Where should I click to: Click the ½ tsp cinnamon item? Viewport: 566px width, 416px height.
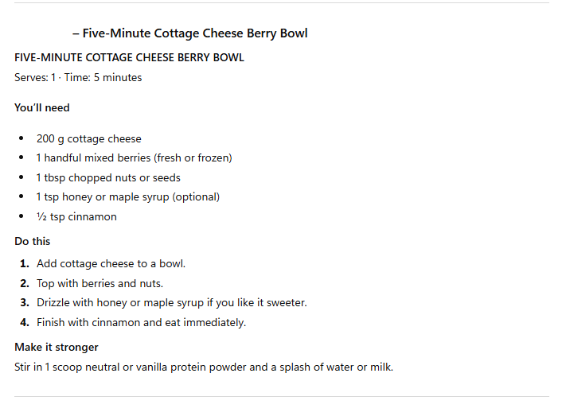coord(76,217)
